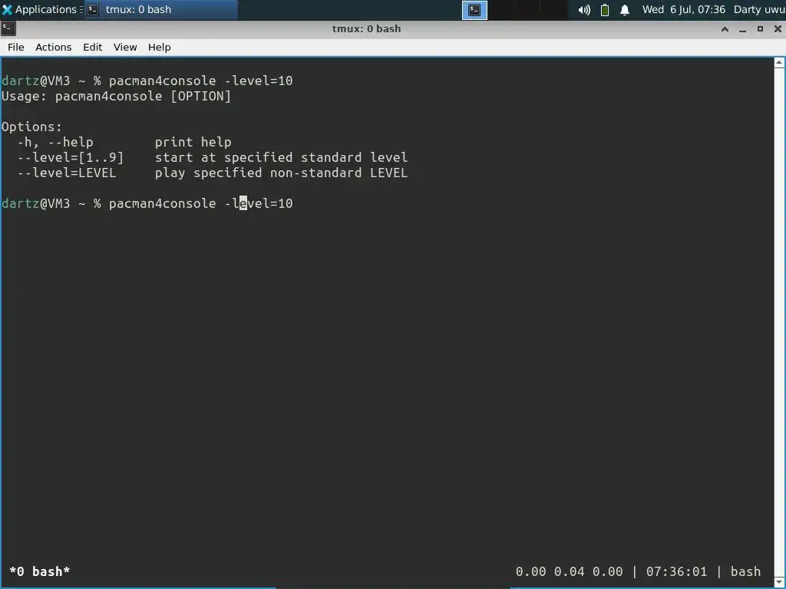Image resolution: width=786 pixels, height=589 pixels.
Task: Click the scrollbar down arrow in the terminal
Action: 779,582
